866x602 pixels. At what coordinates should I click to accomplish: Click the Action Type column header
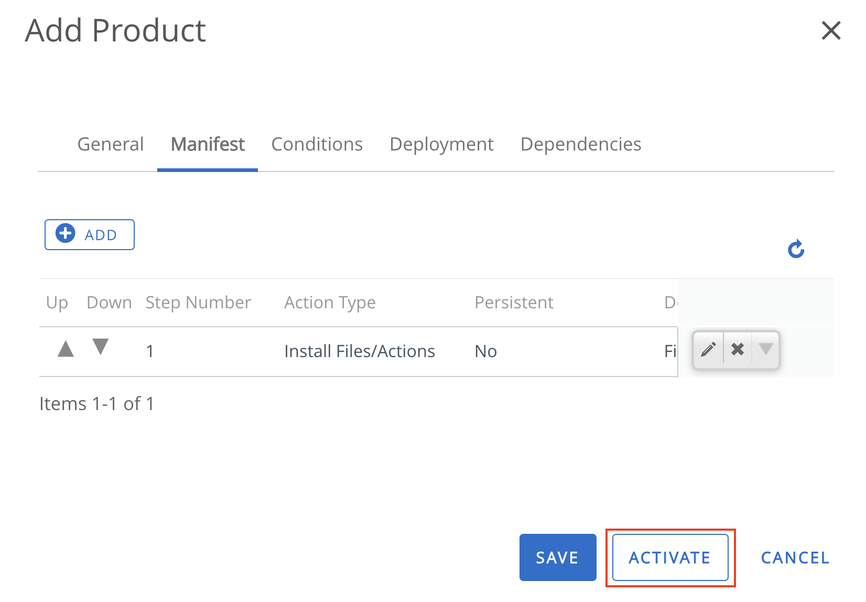click(330, 302)
